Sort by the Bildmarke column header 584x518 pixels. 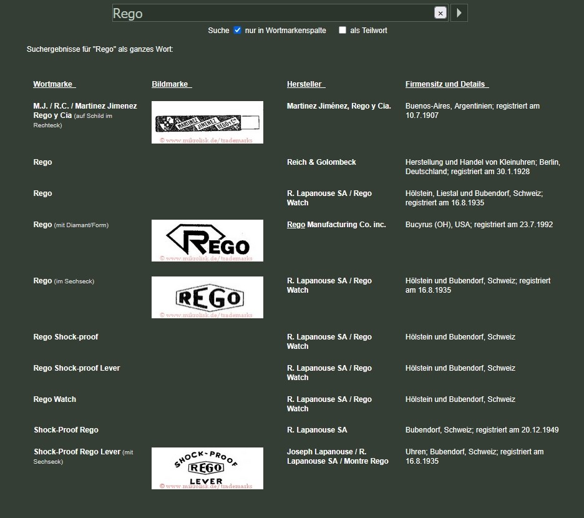(171, 84)
